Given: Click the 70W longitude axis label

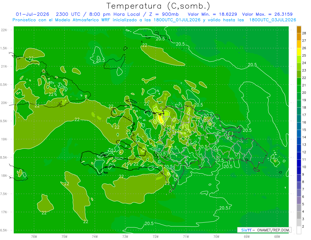Looking at the screenshot, I should 216,236.
